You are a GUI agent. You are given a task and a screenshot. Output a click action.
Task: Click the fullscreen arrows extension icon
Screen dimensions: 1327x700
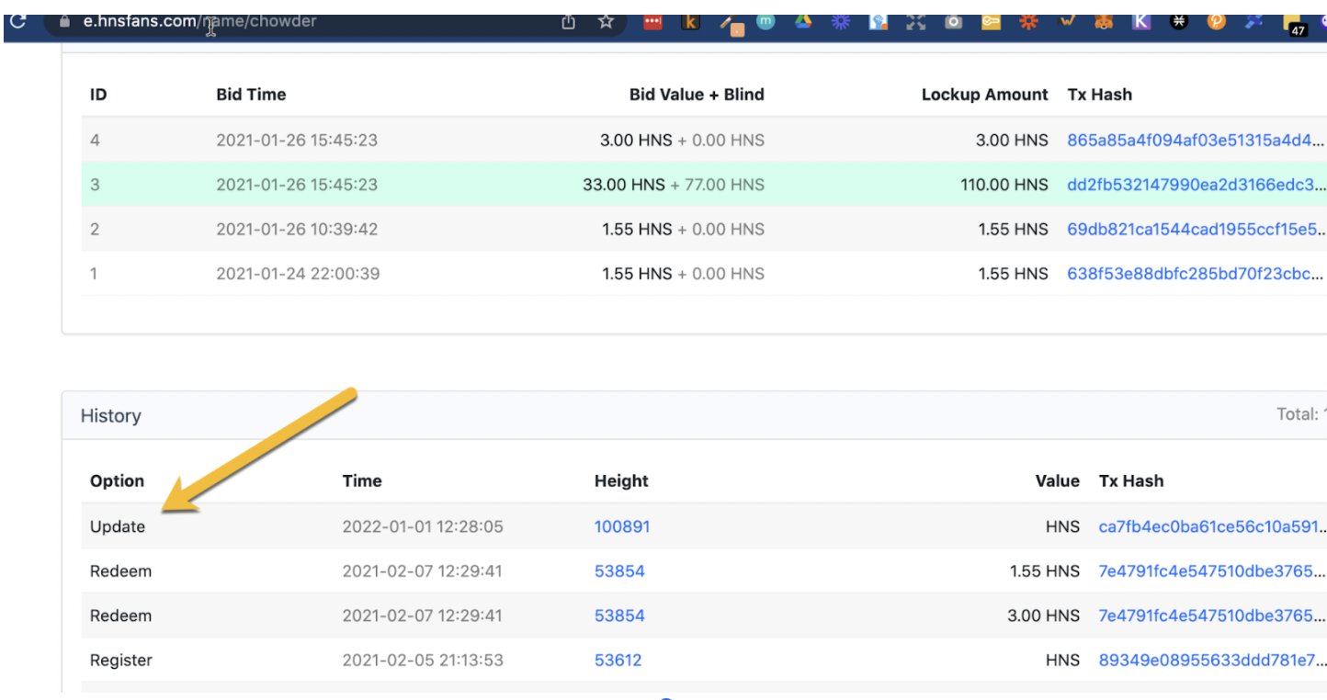click(x=915, y=22)
